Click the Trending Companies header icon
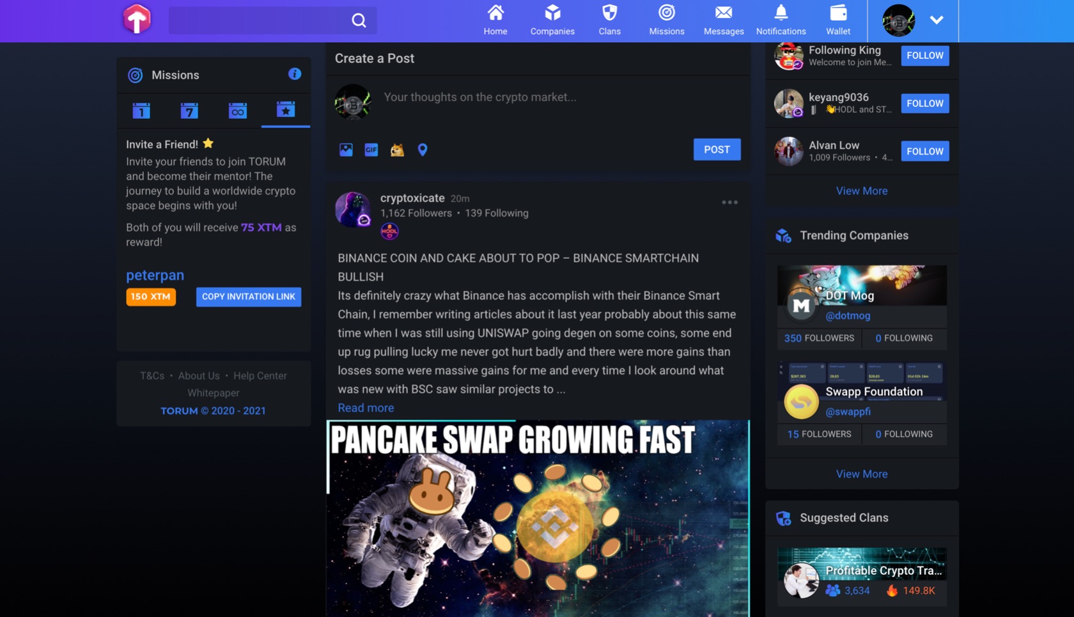The width and height of the screenshot is (1074, 617). pyautogui.click(x=784, y=235)
